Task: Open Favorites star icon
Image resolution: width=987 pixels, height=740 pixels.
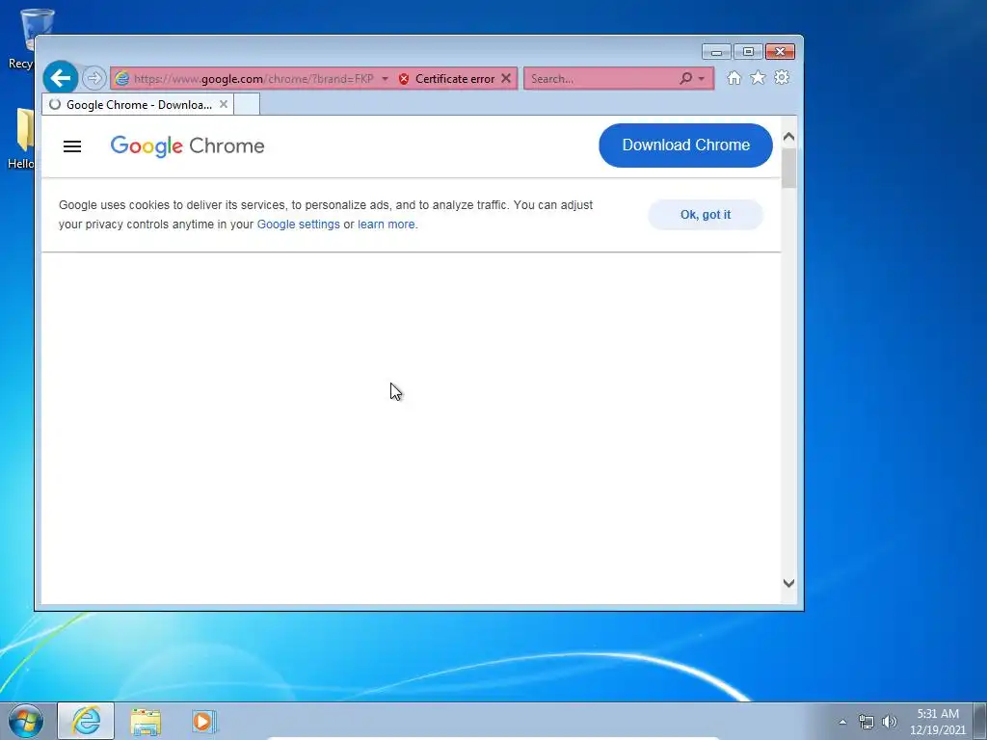Action: coord(758,78)
